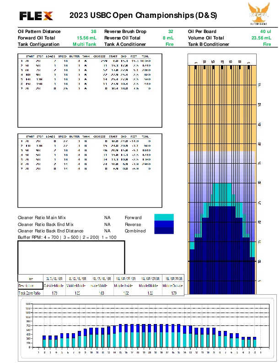This screenshot has width=280, height=363.
Task: Click the 'Multi Tank' value
Action: [x=85, y=44]
